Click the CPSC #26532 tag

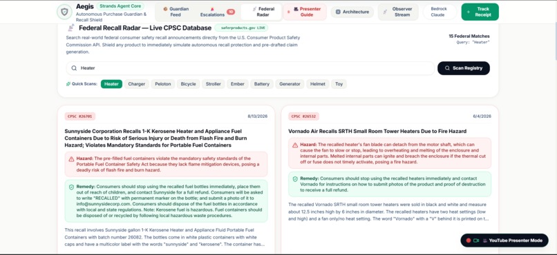pyautogui.click(x=303, y=116)
